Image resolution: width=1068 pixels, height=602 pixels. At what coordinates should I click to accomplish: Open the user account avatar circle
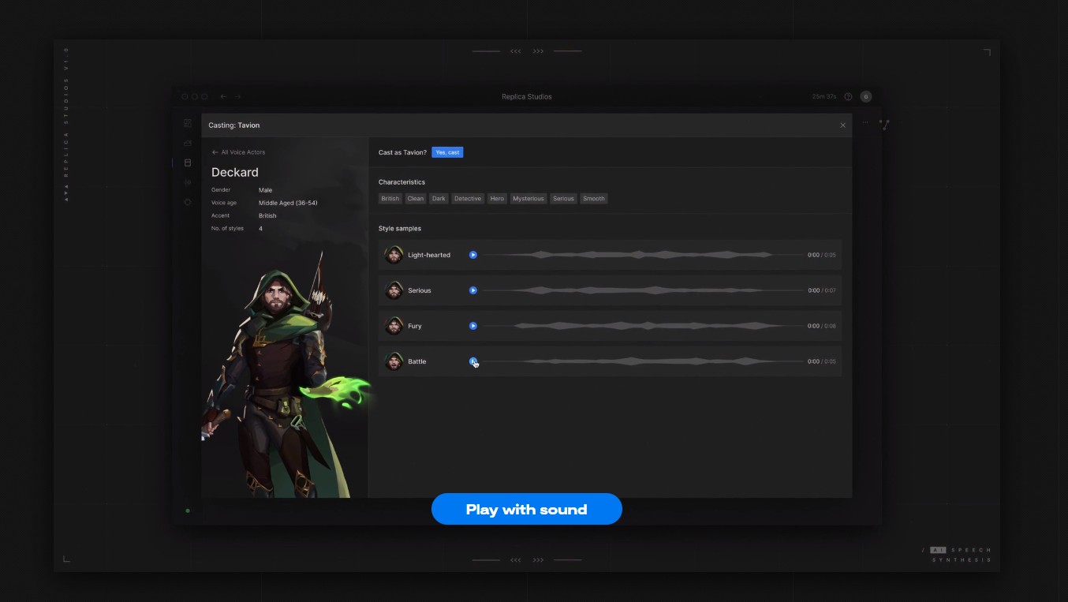pos(865,96)
